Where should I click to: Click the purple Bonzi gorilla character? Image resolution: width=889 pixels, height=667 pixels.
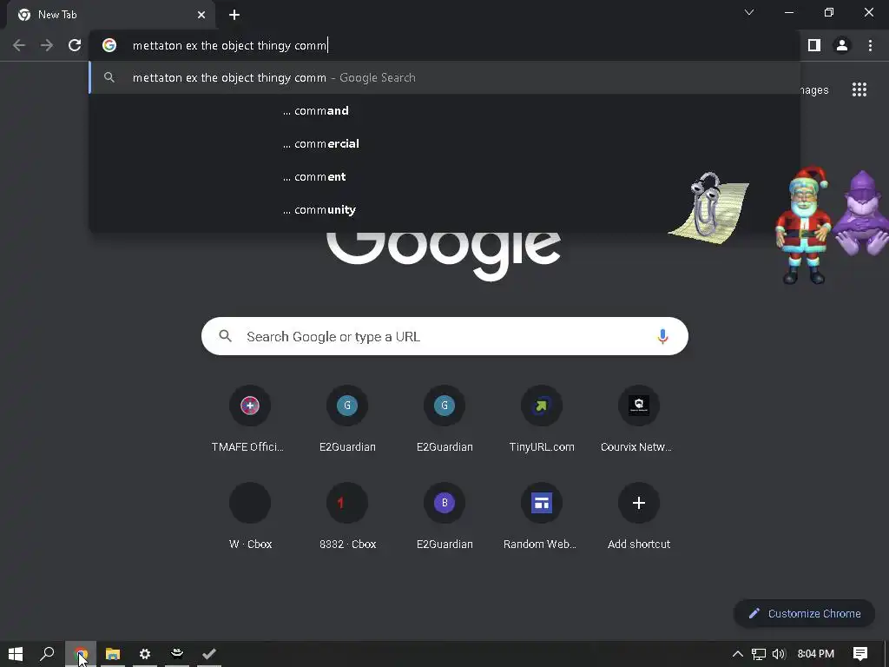point(862,213)
